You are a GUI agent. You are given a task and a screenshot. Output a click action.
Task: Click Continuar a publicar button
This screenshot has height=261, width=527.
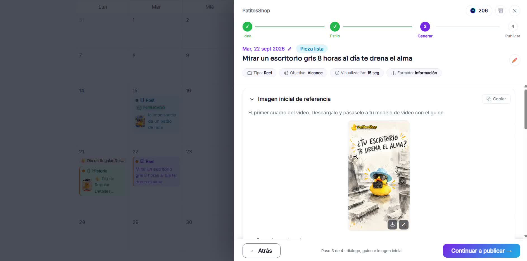click(481, 251)
